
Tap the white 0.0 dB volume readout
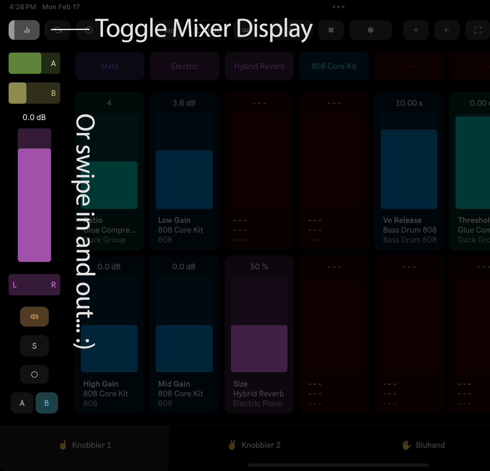click(x=34, y=117)
